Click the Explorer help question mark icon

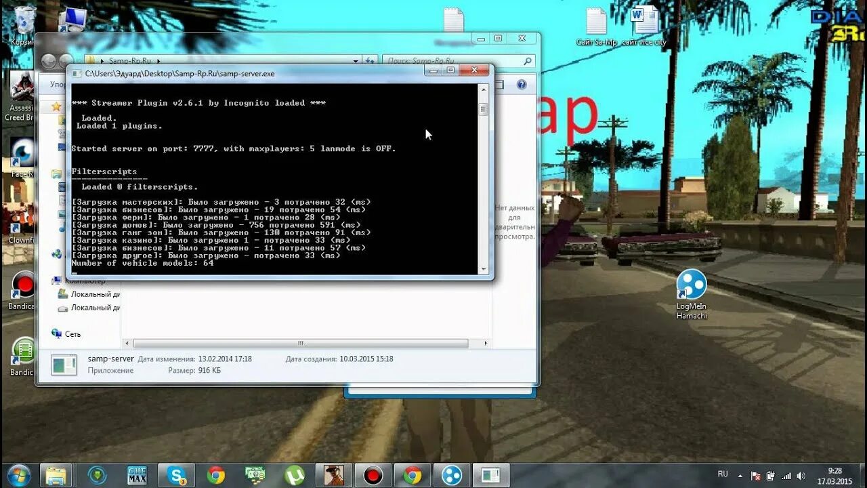tap(522, 85)
